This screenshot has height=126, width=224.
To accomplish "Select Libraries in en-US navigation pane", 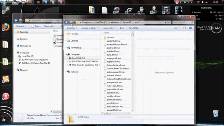I will pyautogui.click(x=74, y=41).
